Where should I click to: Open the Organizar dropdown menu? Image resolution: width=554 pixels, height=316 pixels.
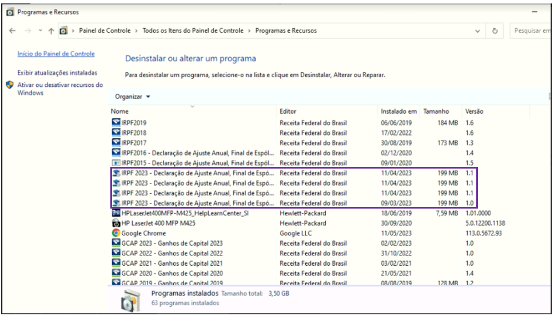(133, 97)
